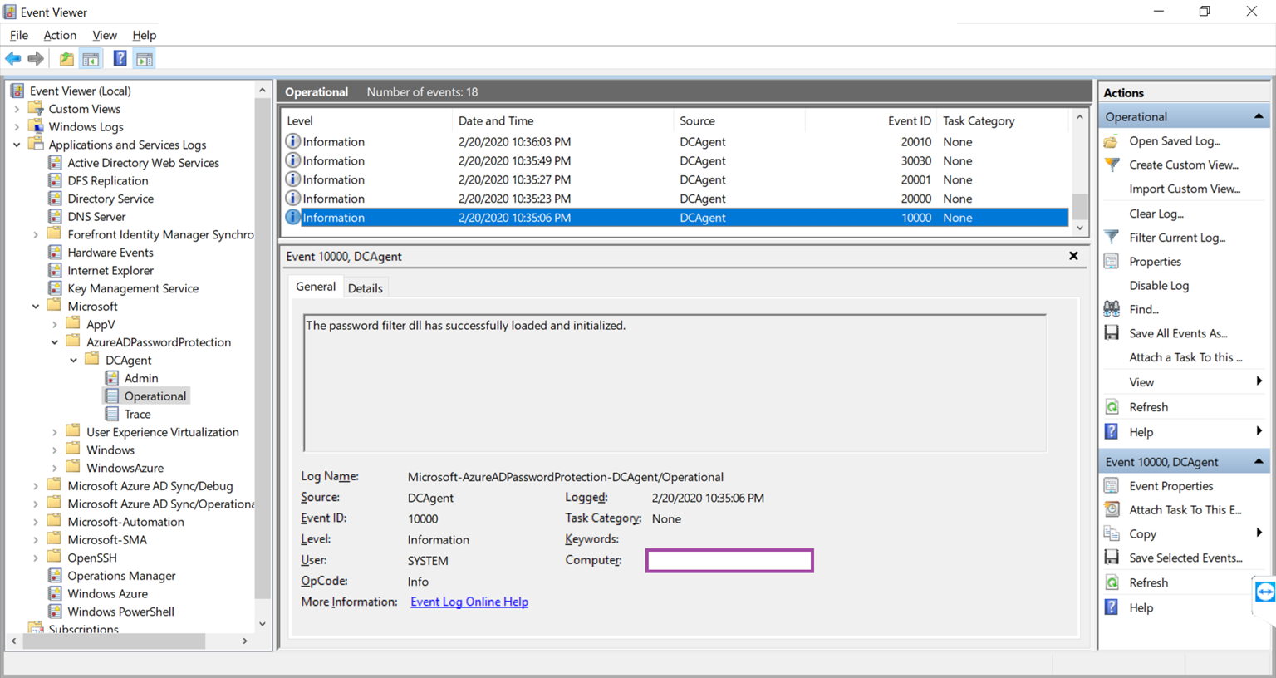Open the Action menu
Screen dimensions: 1276x678
pyautogui.click(x=60, y=35)
